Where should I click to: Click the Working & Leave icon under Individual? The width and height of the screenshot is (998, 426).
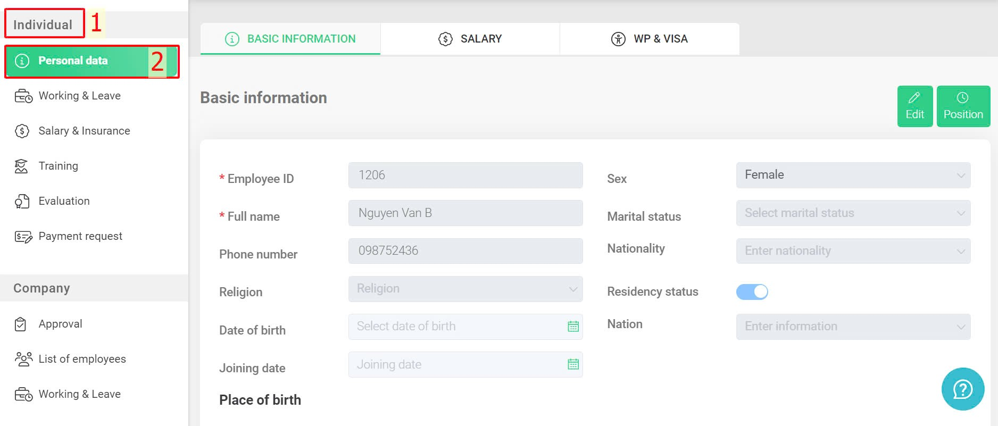pyautogui.click(x=23, y=96)
